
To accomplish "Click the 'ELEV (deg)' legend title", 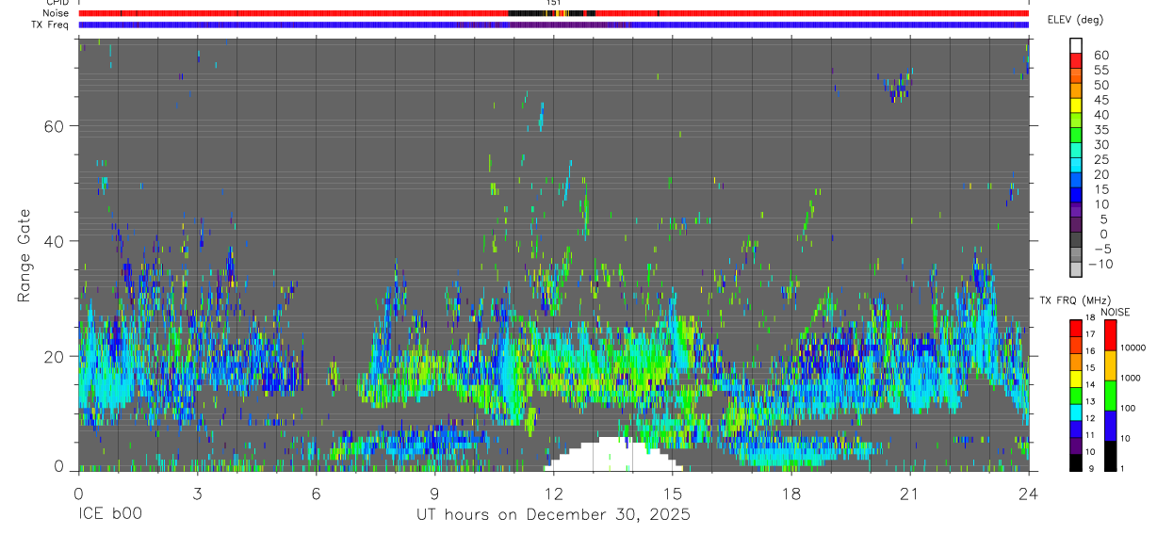I will pos(1075,20).
